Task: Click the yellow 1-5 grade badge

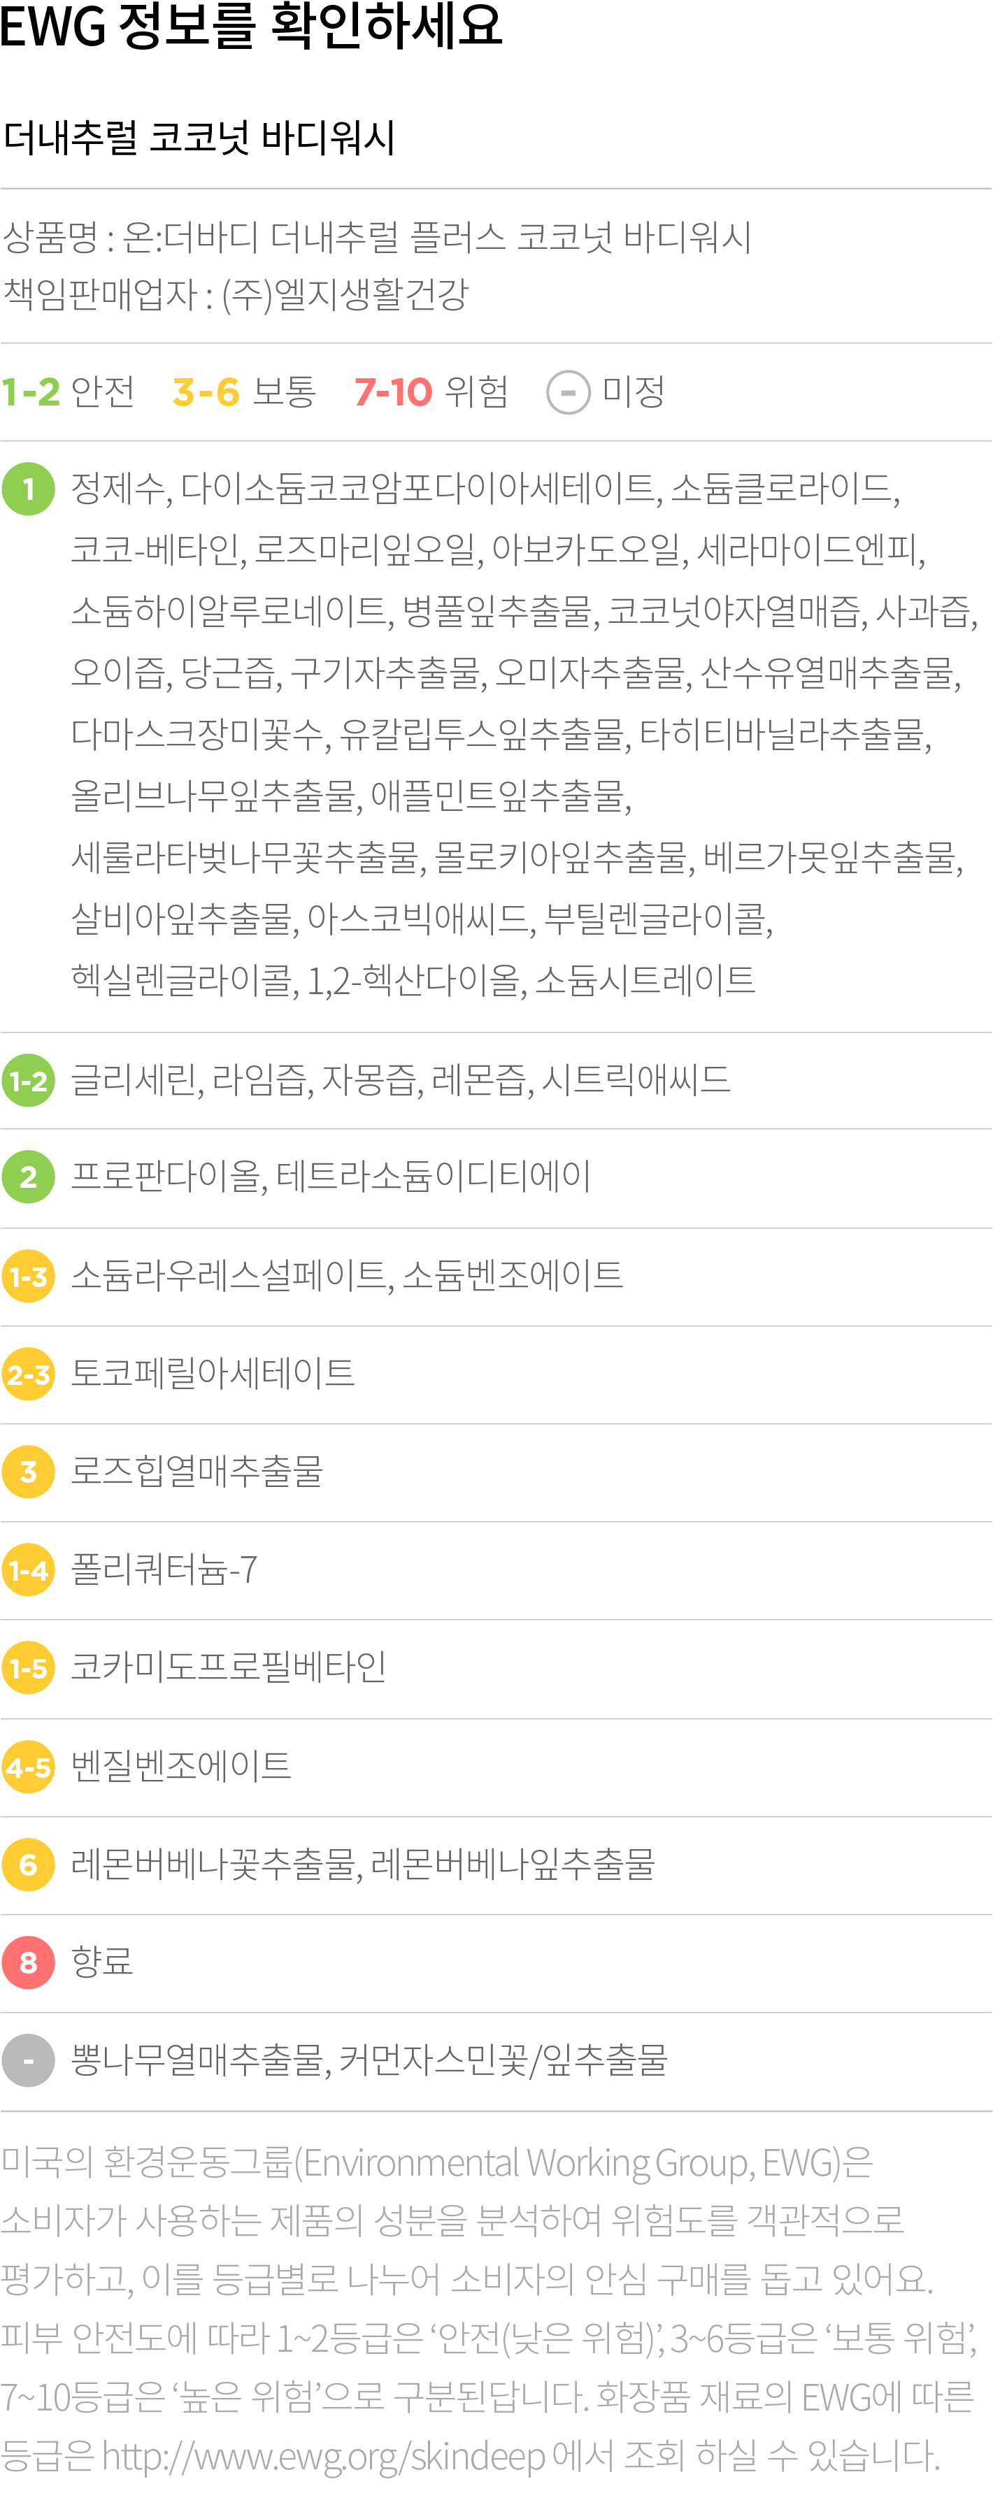Action: (x=28, y=1669)
